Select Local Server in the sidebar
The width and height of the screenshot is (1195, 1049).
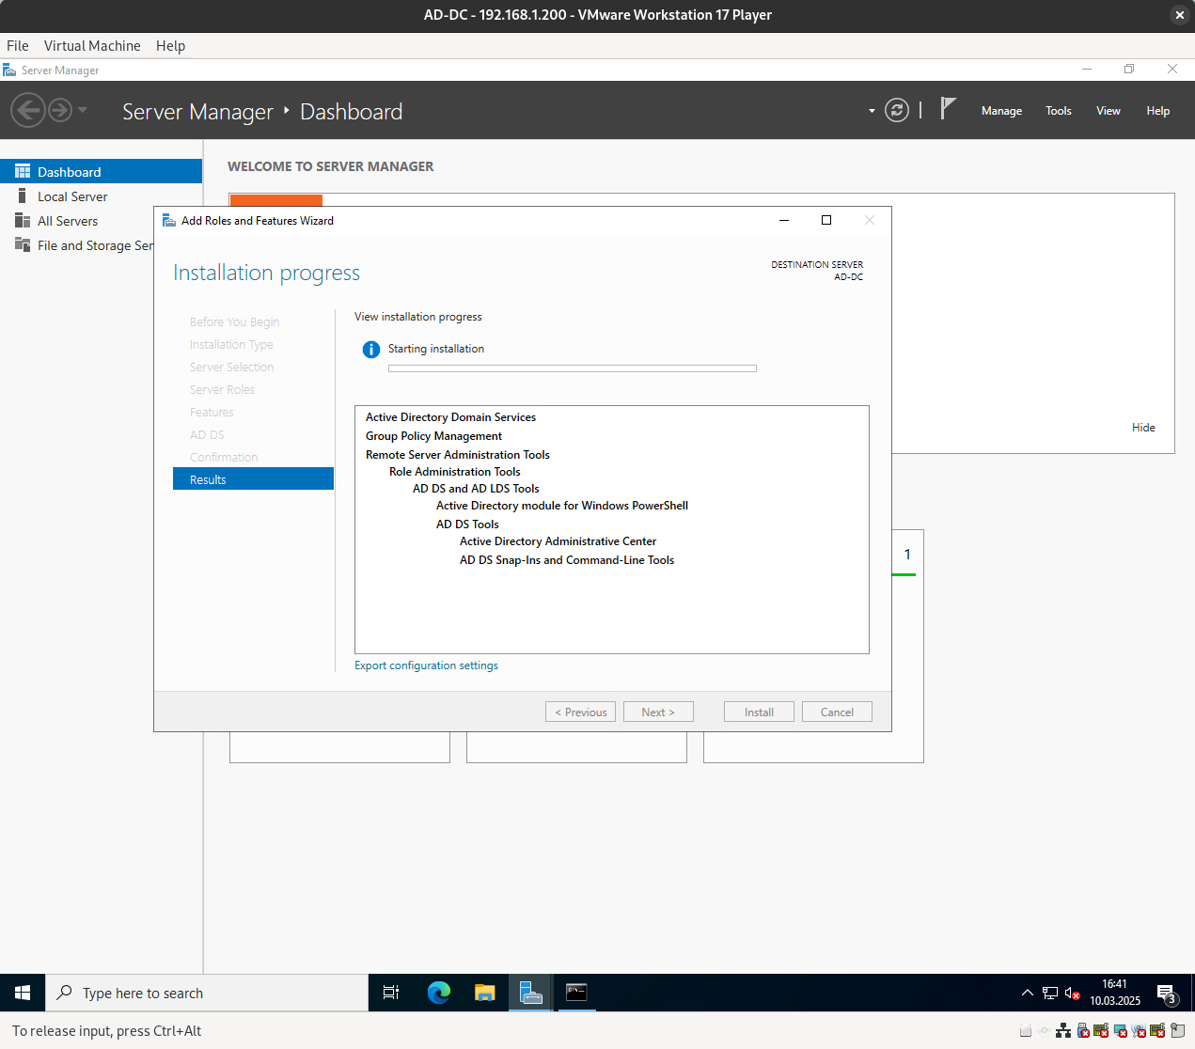(x=72, y=196)
